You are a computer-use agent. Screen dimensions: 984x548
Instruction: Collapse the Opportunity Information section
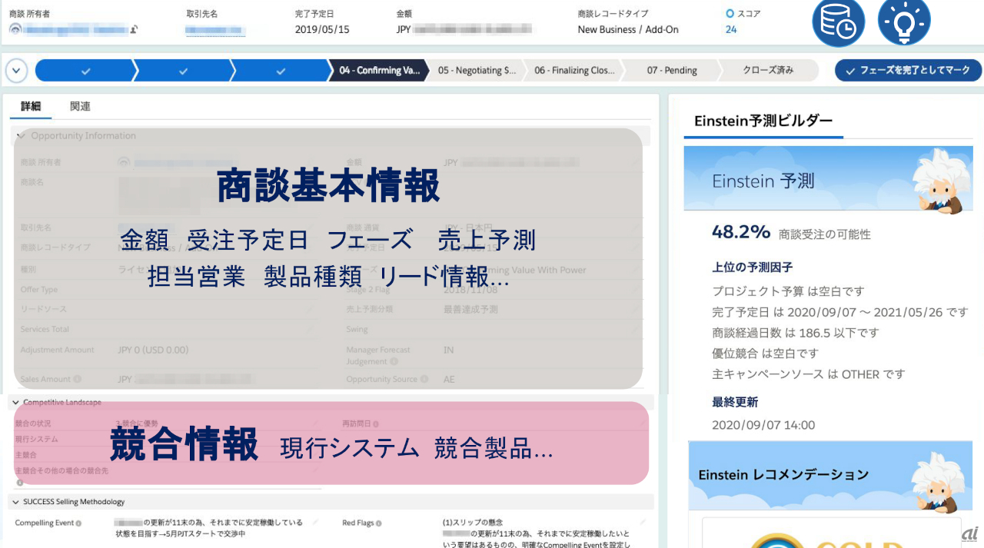tap(21, 136)
